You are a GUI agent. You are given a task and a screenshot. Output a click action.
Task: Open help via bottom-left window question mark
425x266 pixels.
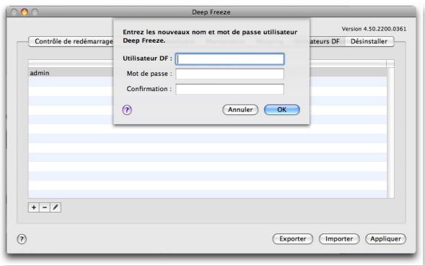click(22, 239)
